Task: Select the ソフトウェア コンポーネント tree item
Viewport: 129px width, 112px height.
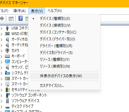Action: coord(29,95)
